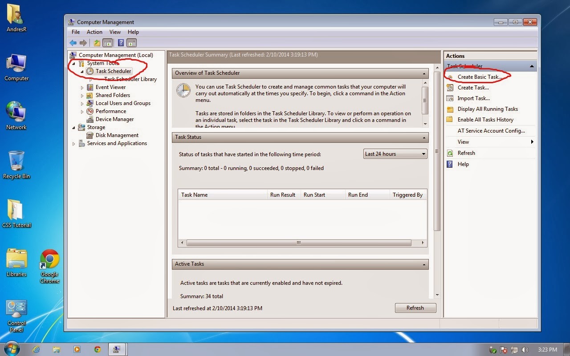Click the Refresh button at the bottom
570x356 pixels.
(415, 308)
